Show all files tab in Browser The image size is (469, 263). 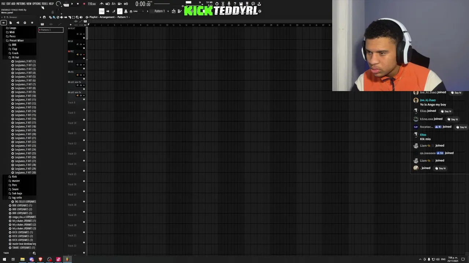coord(4,23)
